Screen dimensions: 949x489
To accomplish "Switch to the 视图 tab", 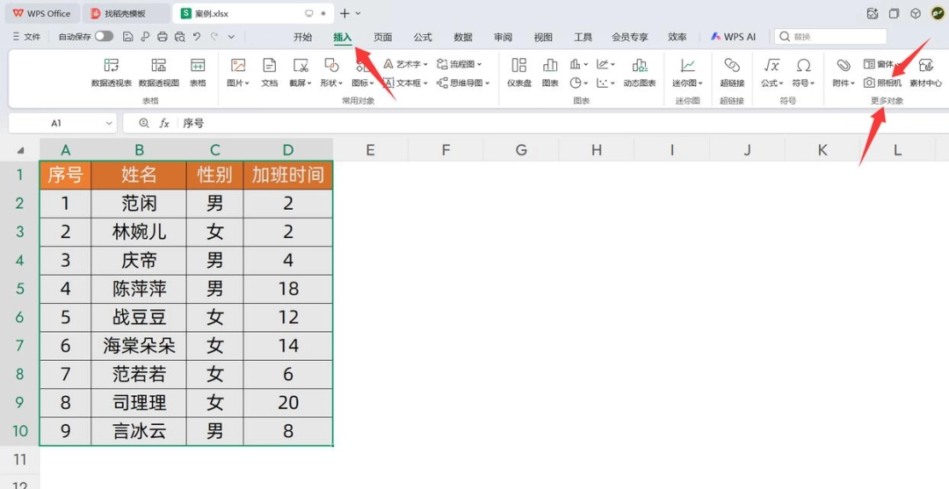I will pos(543,37).
